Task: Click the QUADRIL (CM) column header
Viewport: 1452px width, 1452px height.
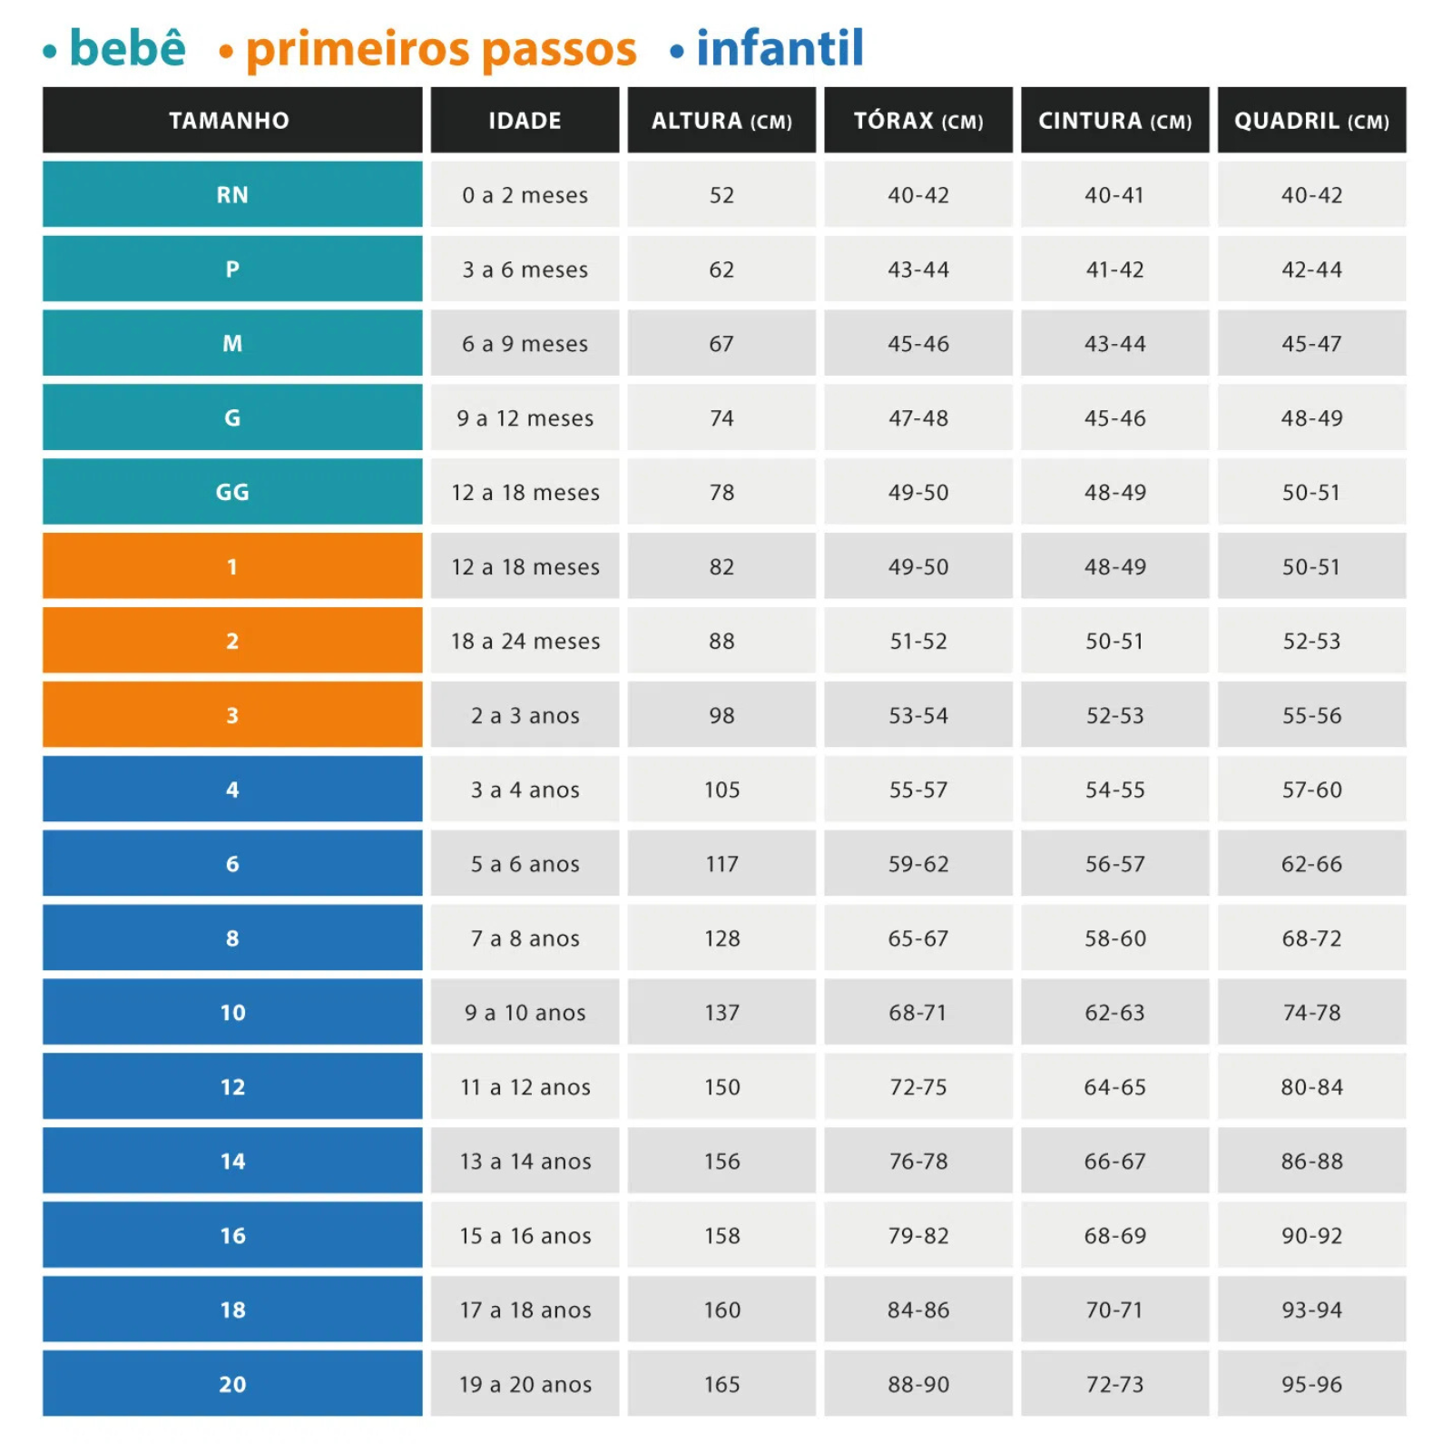Action: click(1311, 121)
